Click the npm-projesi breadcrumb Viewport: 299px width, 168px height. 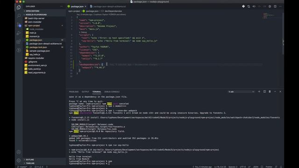[x=74, y=11]
